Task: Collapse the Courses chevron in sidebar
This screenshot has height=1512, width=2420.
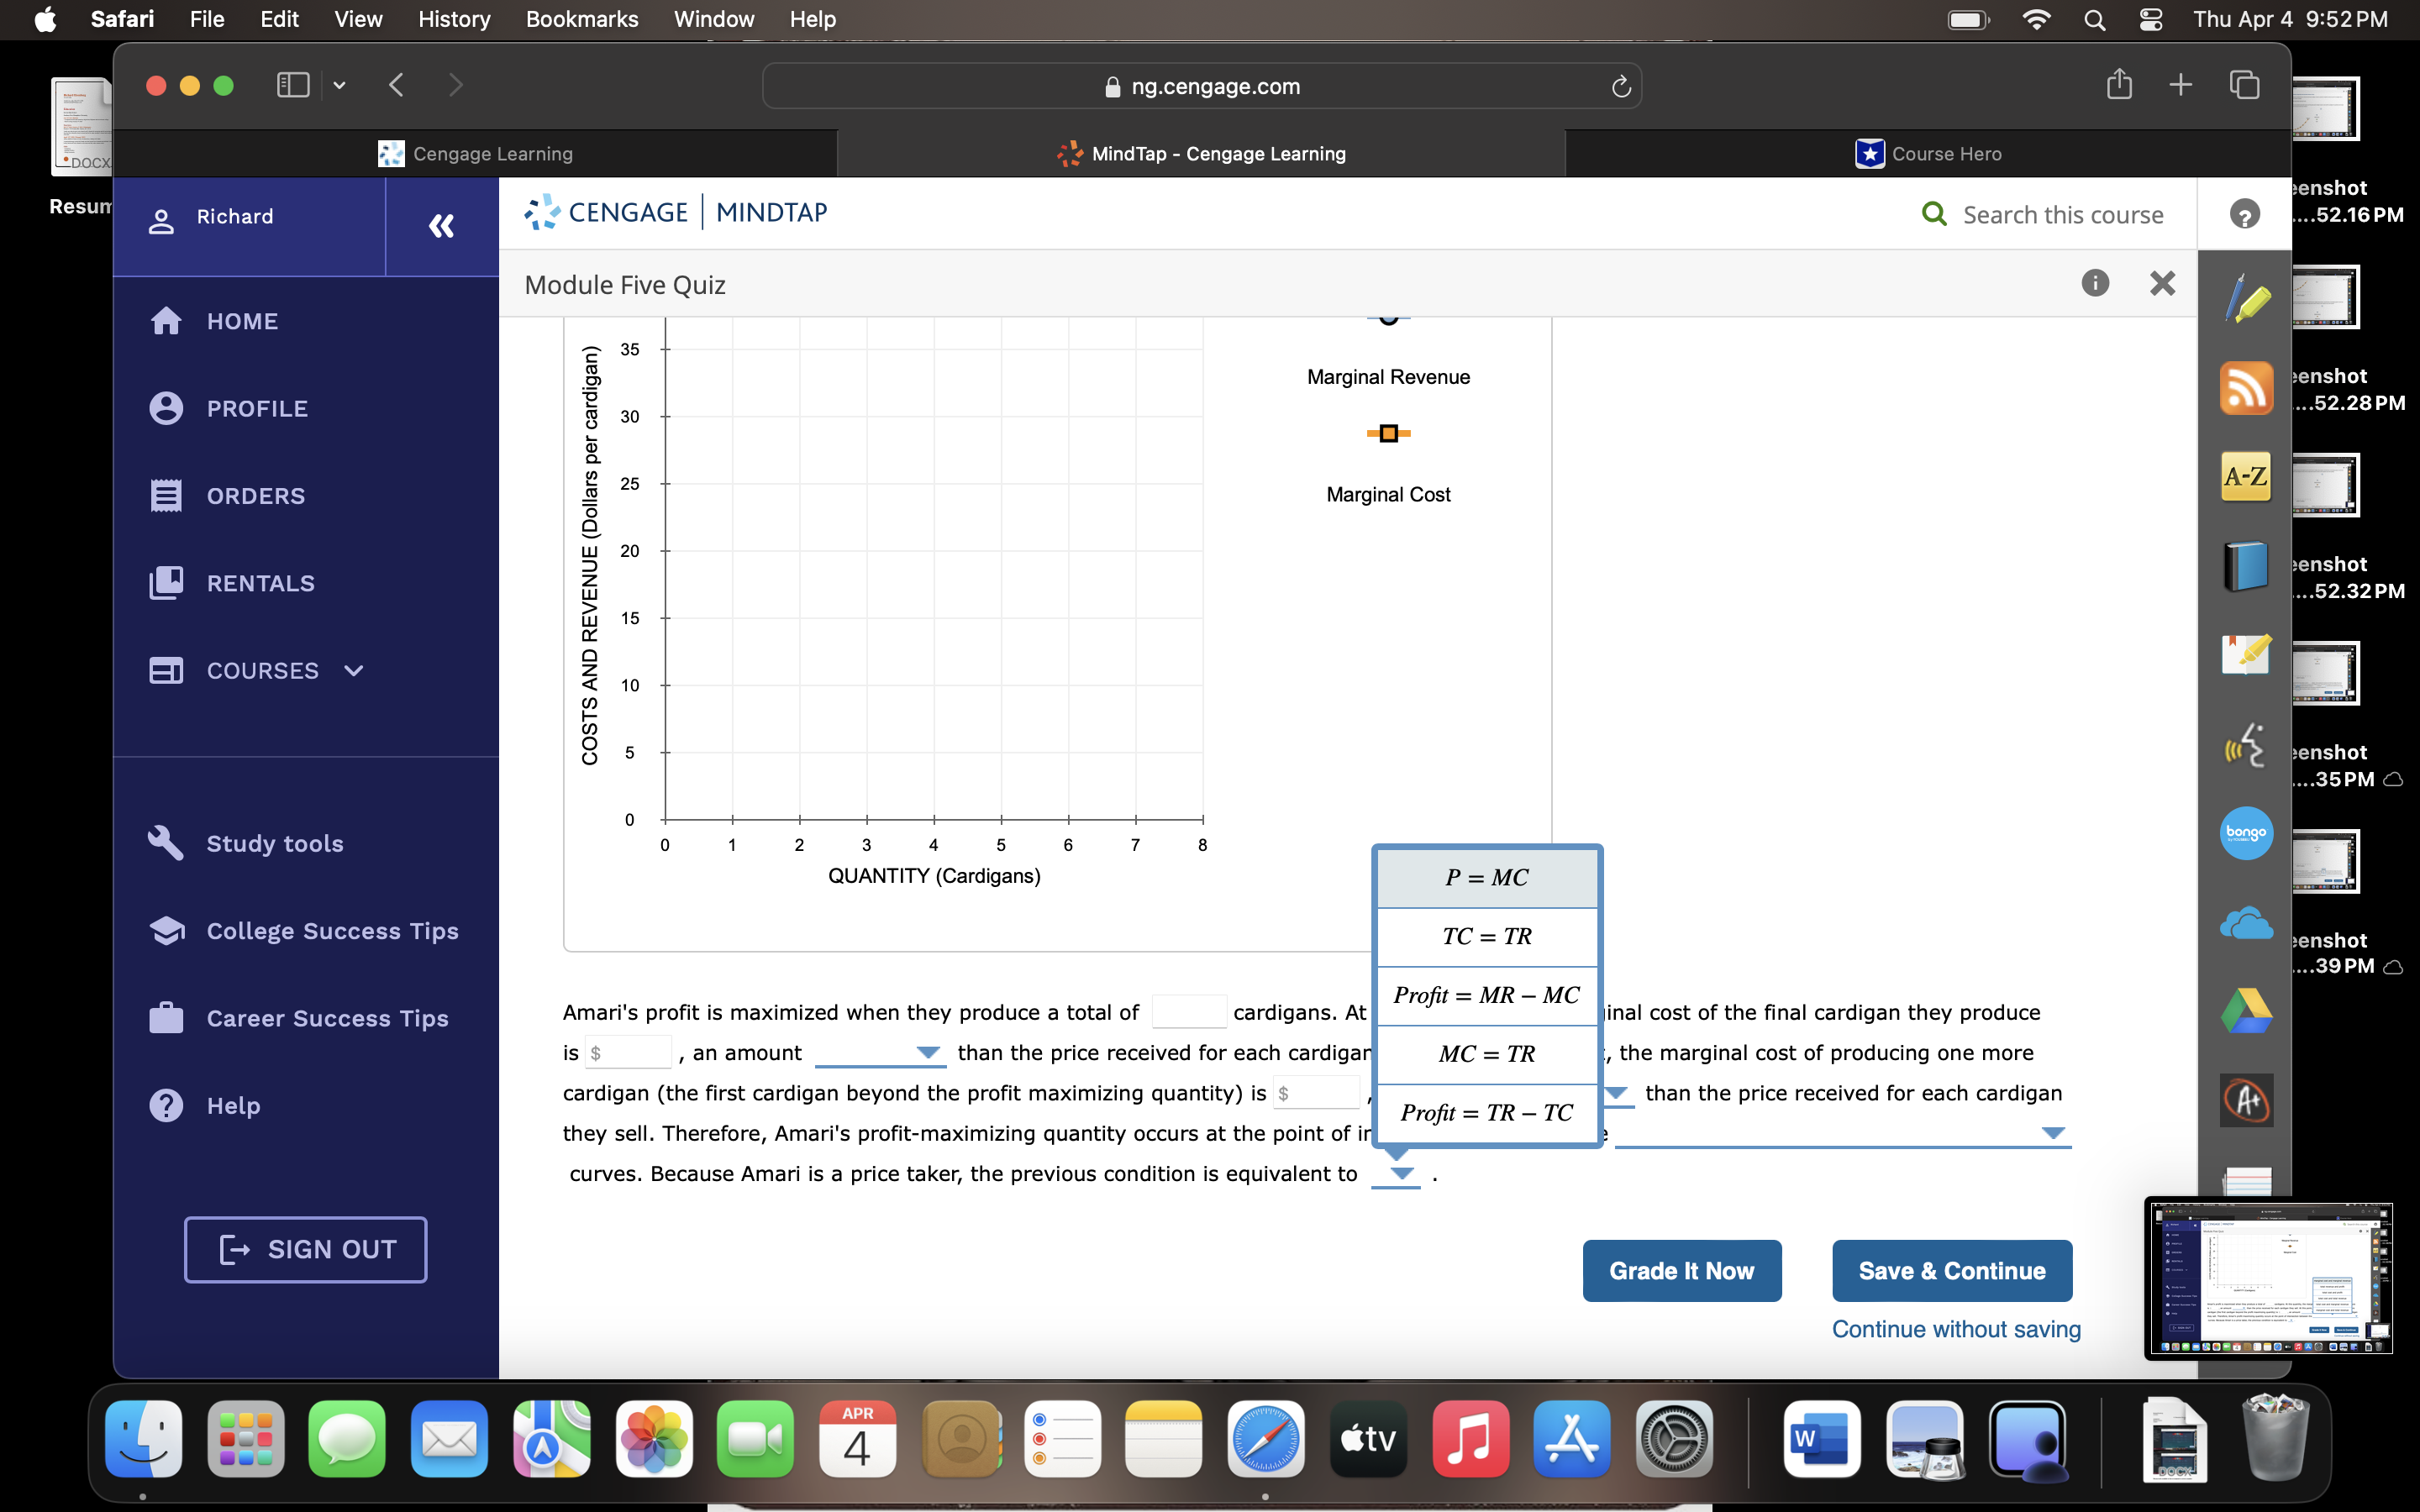Action: [x=352, y=671]
